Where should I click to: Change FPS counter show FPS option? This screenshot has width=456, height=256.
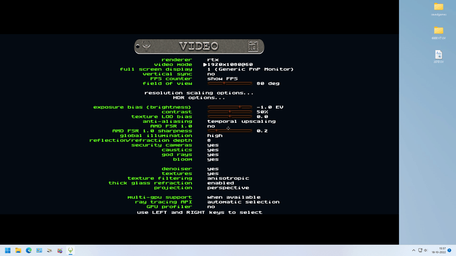222,79
